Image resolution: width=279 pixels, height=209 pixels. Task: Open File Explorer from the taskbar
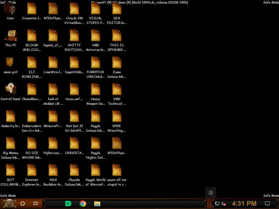pos(97,204)
